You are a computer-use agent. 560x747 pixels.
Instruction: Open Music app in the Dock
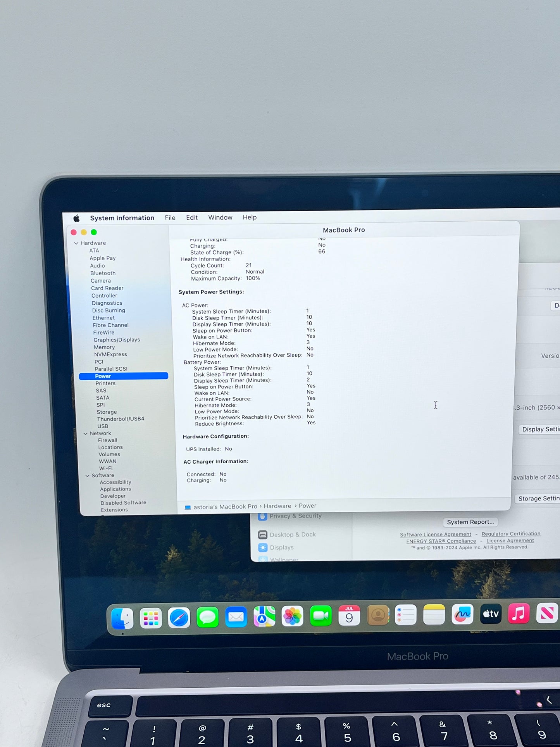pyautogui.click(x=519, y=613)
